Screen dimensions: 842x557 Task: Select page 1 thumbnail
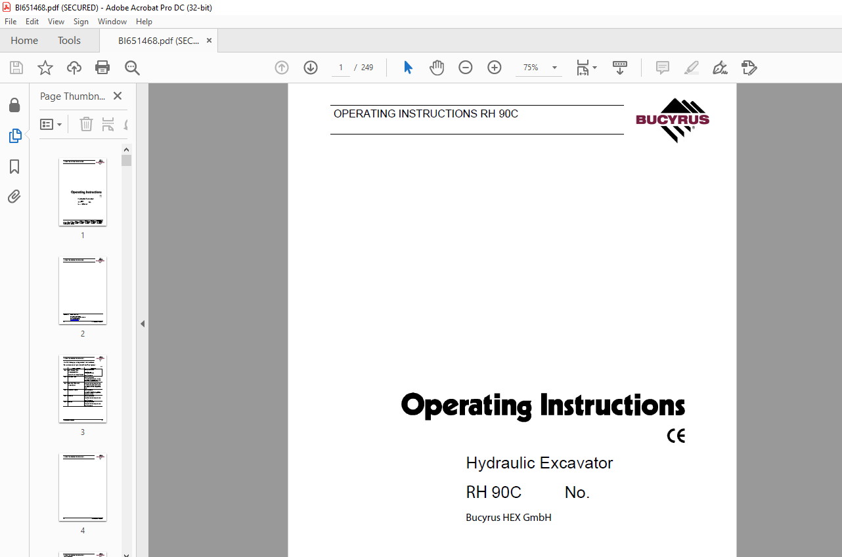83,192
